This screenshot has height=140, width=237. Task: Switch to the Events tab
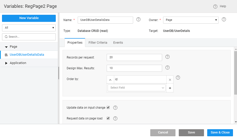118,43
